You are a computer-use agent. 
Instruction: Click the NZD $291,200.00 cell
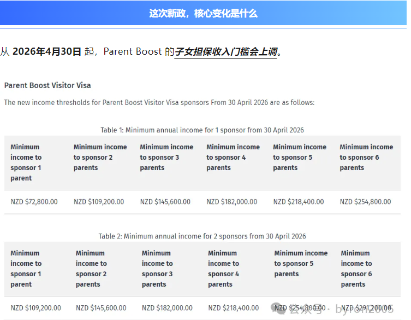click(x=366, y=308)
